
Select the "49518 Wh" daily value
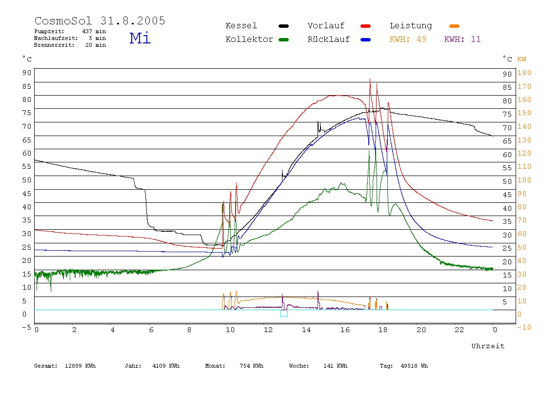(414, 366)
